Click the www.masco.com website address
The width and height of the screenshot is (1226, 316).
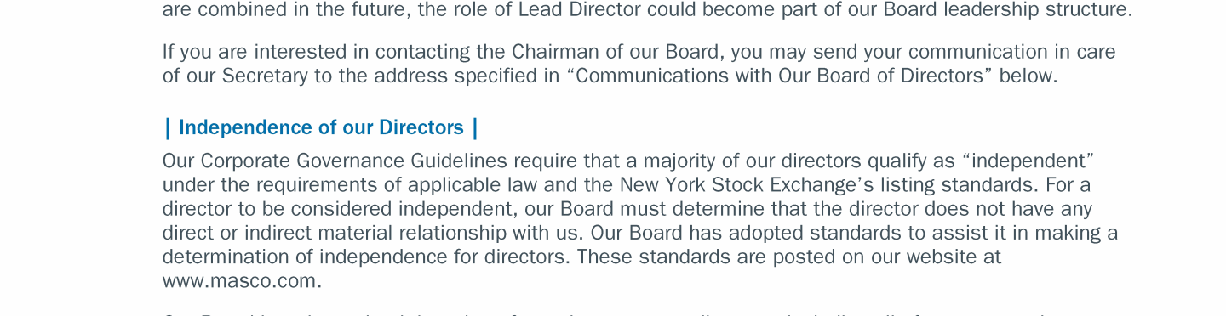point(242,281)
